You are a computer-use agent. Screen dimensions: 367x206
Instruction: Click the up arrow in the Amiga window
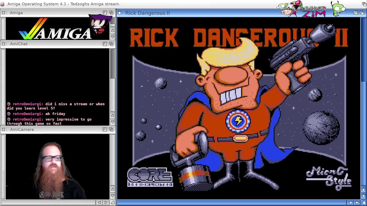[x=113, y=31]
